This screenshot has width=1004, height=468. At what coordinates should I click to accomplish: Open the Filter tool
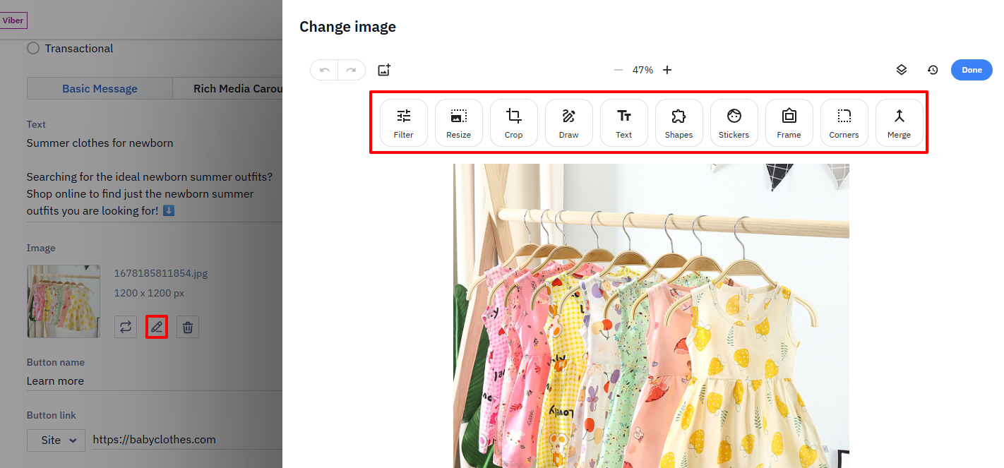[404, 123]
